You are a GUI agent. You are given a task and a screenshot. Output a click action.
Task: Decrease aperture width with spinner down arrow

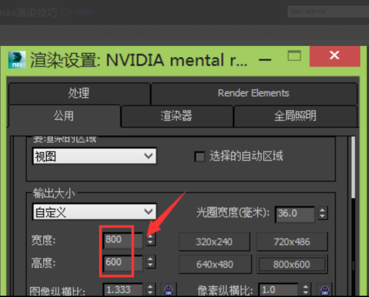pos(322,217)
